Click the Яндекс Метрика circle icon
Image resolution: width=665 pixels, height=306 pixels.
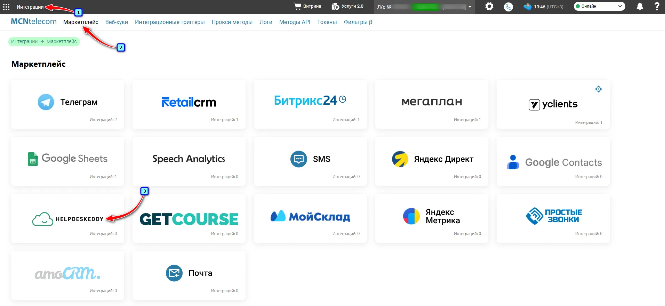[x=411, y=216]
